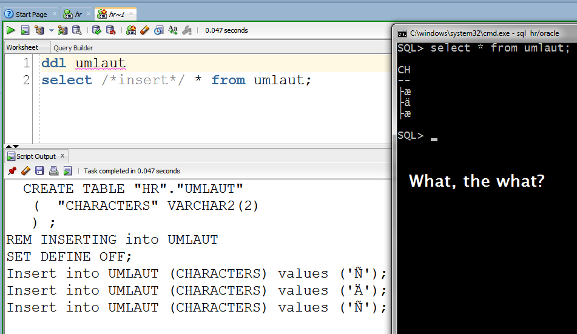Viewport: 577px width, 334px height.
Task: Click the Run Script toolbar icon
Action: pyautogui.click(x=25, y=30)
